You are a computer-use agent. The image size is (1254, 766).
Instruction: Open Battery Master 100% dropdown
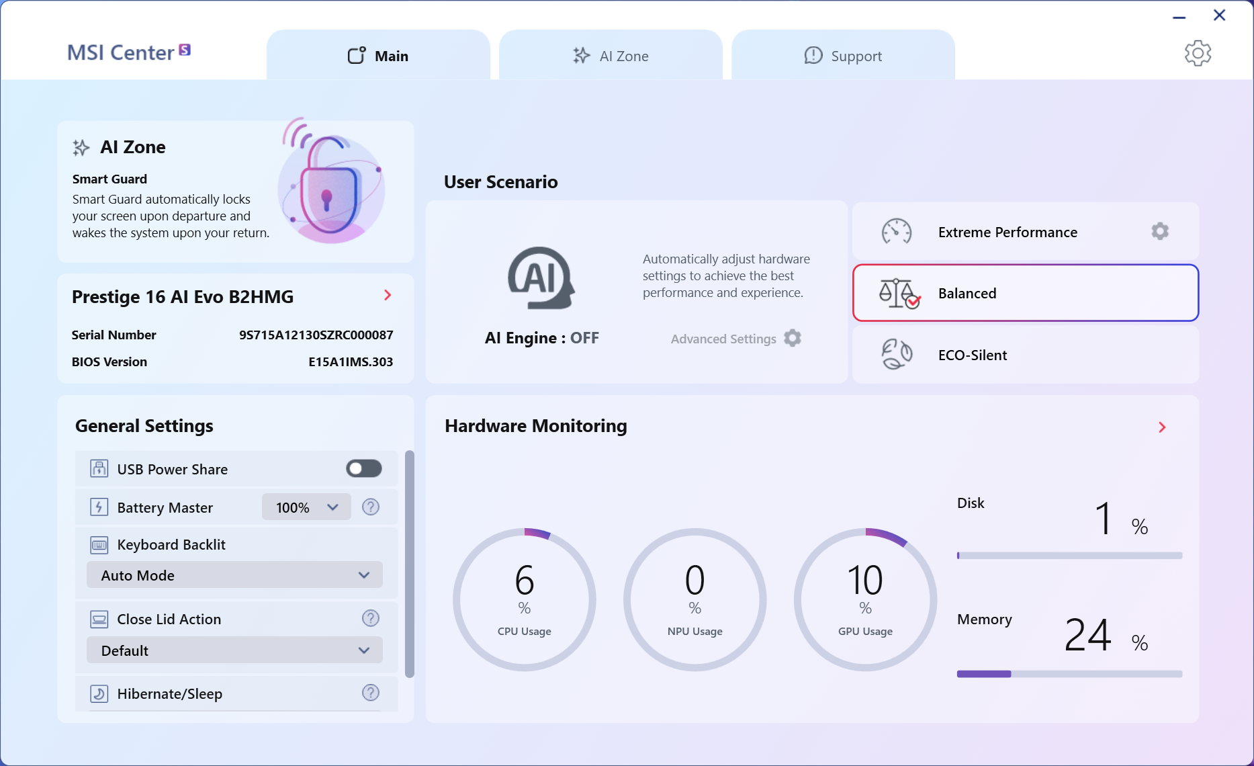(x=306, y=507)
